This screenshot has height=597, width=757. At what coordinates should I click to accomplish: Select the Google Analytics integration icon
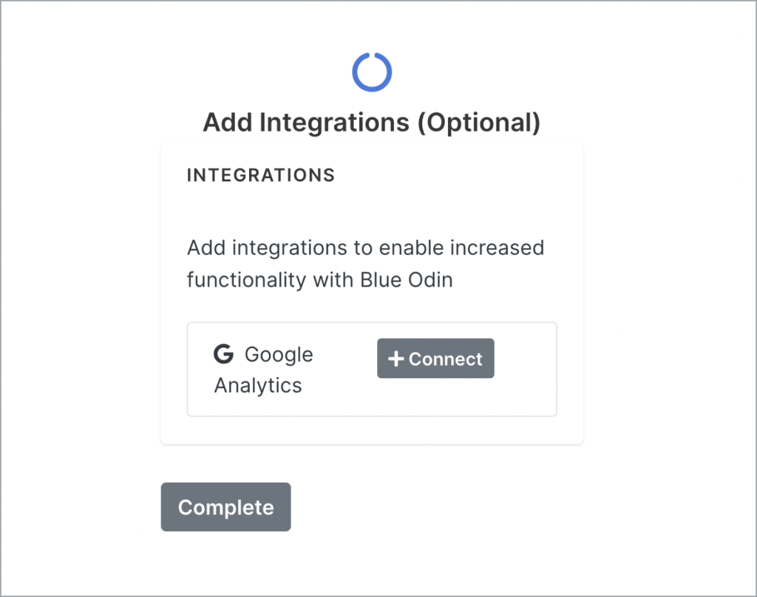click(223, 354)
